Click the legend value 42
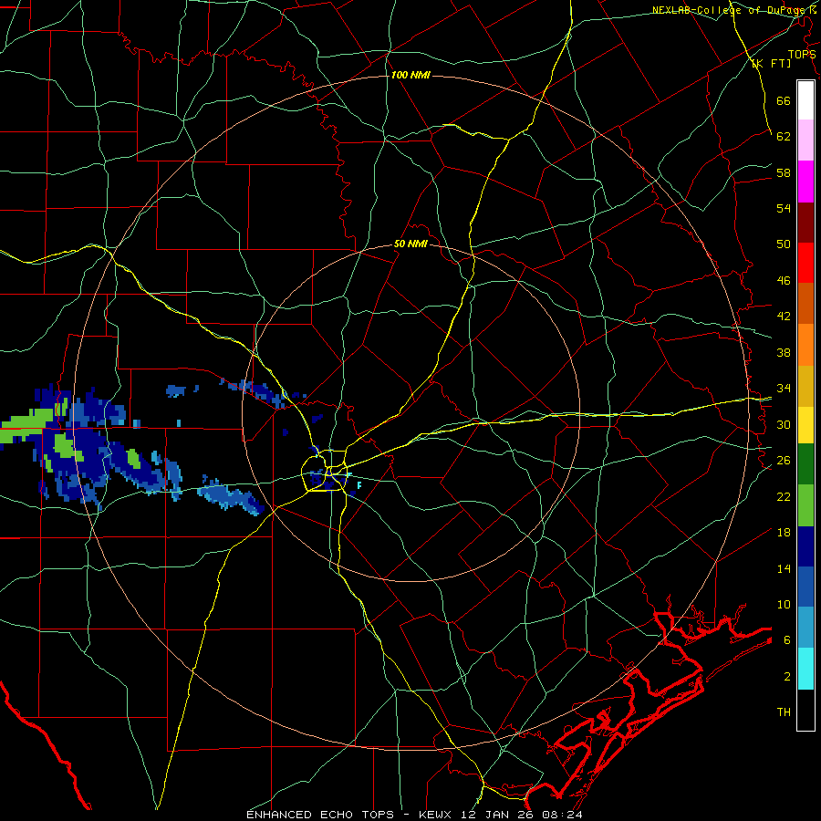This screenshot has height=821, width=821. click(x=784, y=316)
